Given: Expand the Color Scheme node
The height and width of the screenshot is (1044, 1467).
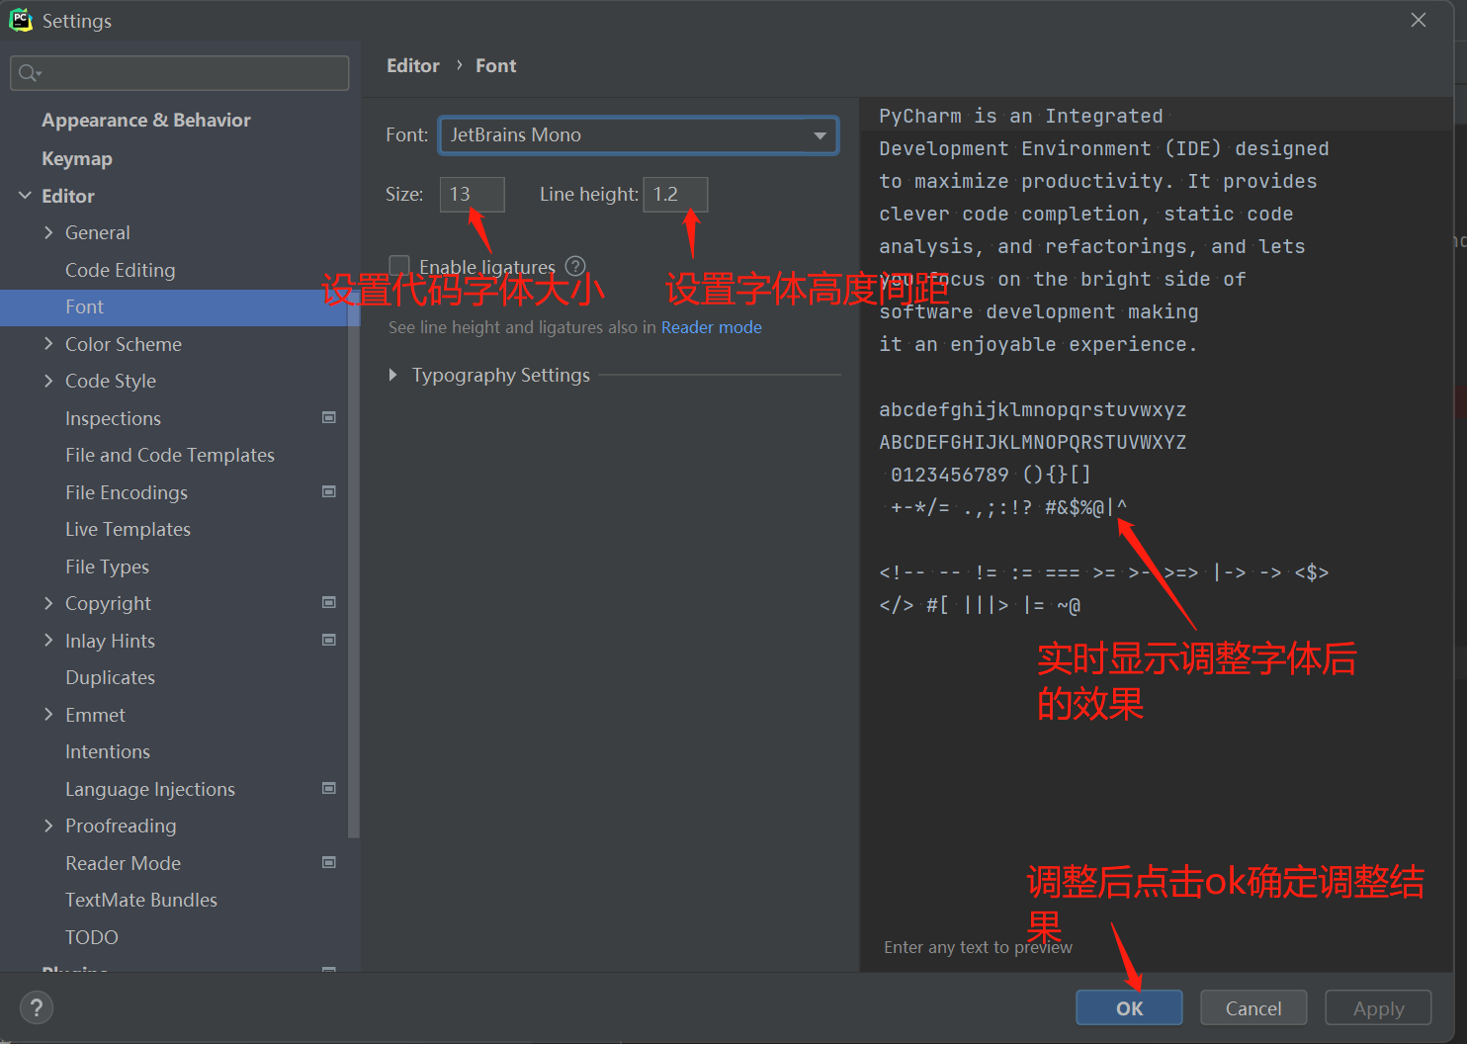Looking at the screenshot, I should tap(48, 344).
